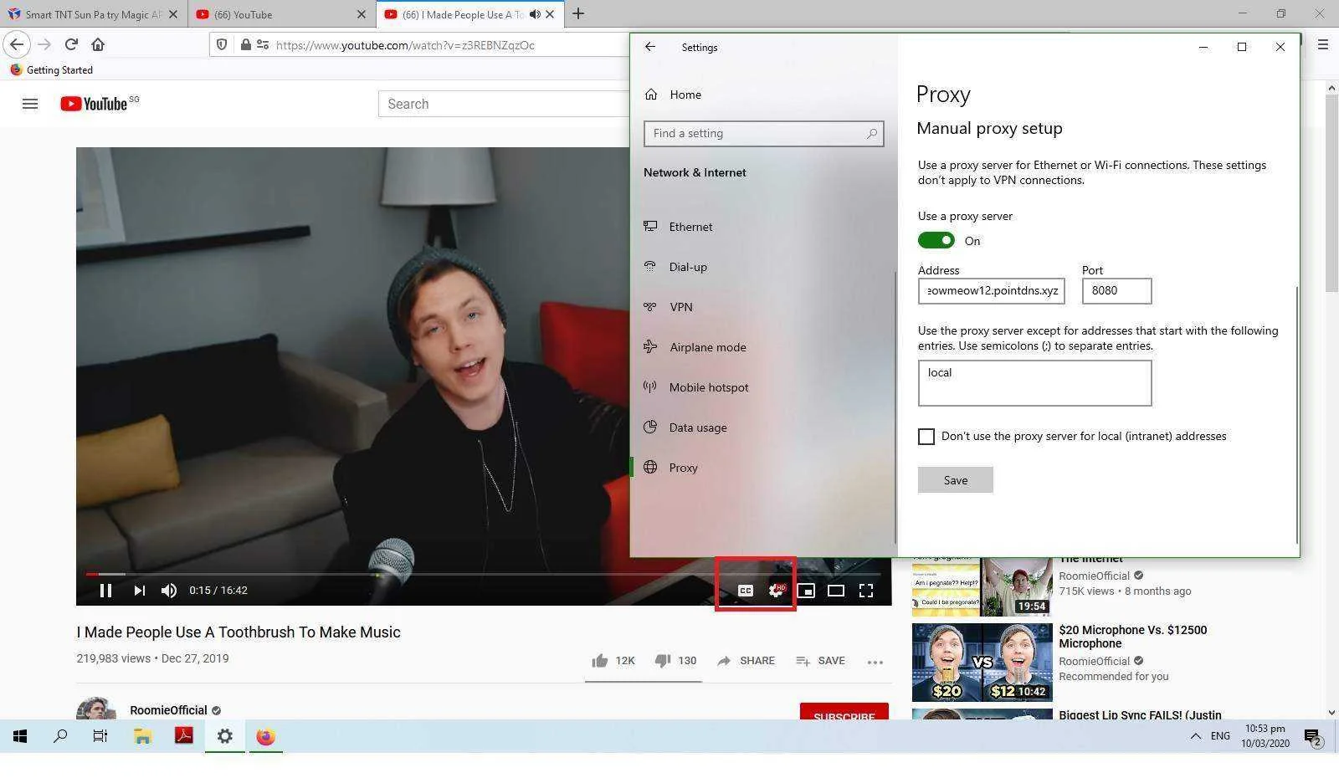Open Windows Start menu
Image resolution: width=1339 pixels, height=778 pixels.
(20, 736)
